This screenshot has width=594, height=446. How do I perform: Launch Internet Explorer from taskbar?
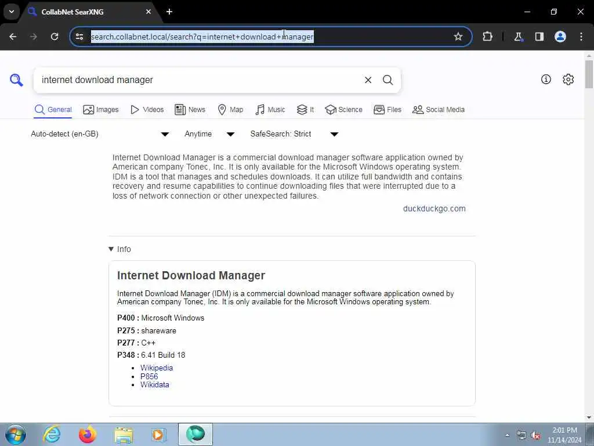[52, 434]
